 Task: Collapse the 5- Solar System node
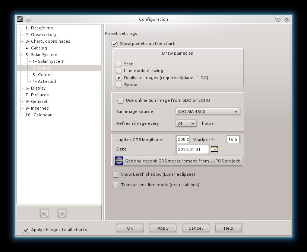coord(20,55)
